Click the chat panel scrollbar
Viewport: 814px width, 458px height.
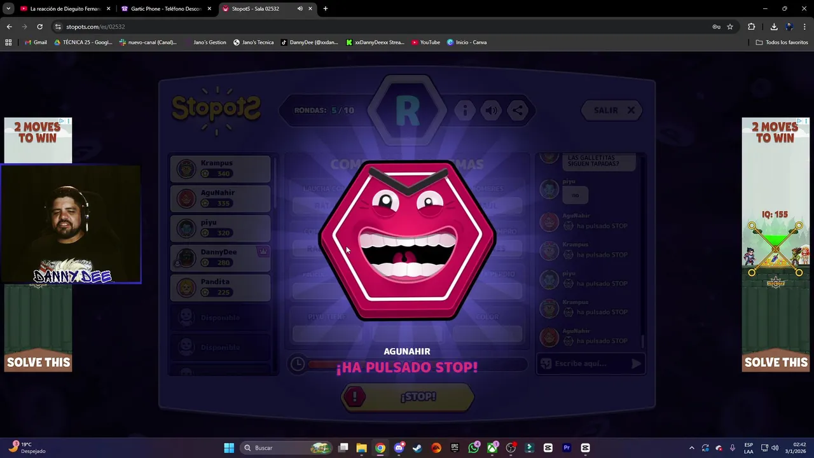[642, 342]
